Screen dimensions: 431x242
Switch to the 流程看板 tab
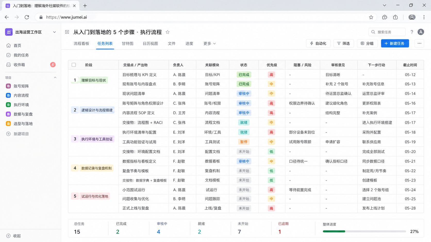[x=81, y=43]
